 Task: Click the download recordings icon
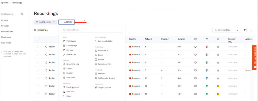[x=251, y=30]
